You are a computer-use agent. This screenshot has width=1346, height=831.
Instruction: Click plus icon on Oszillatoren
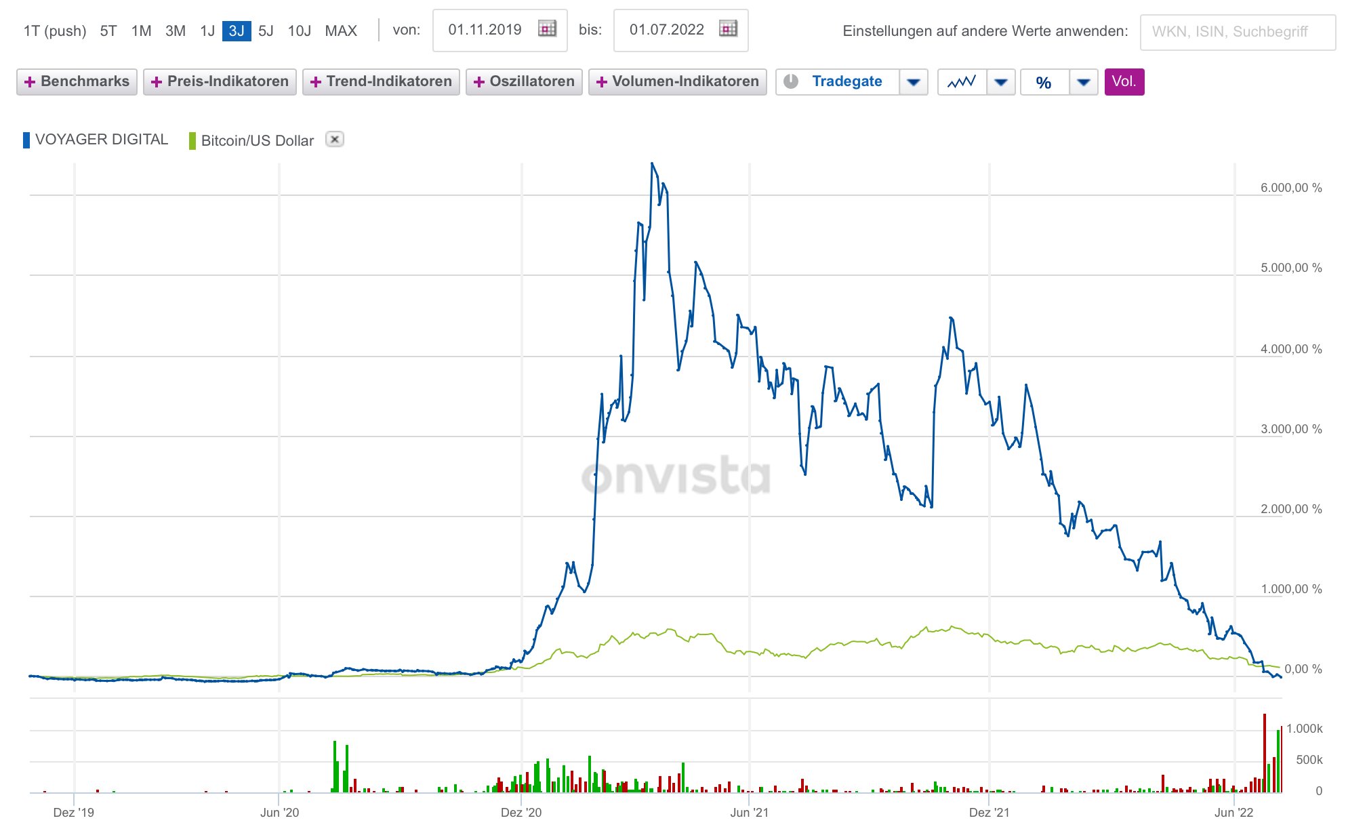(478, 82)
